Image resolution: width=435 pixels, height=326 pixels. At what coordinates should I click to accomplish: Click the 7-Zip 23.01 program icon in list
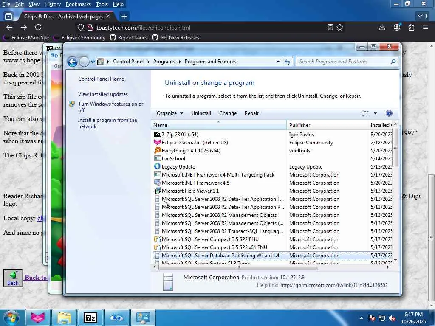point(157,135)
